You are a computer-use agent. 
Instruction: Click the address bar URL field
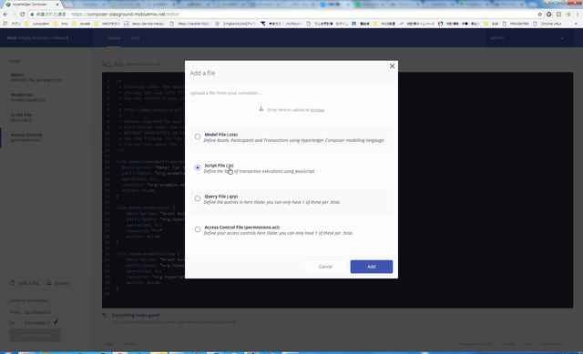point(282,15)
